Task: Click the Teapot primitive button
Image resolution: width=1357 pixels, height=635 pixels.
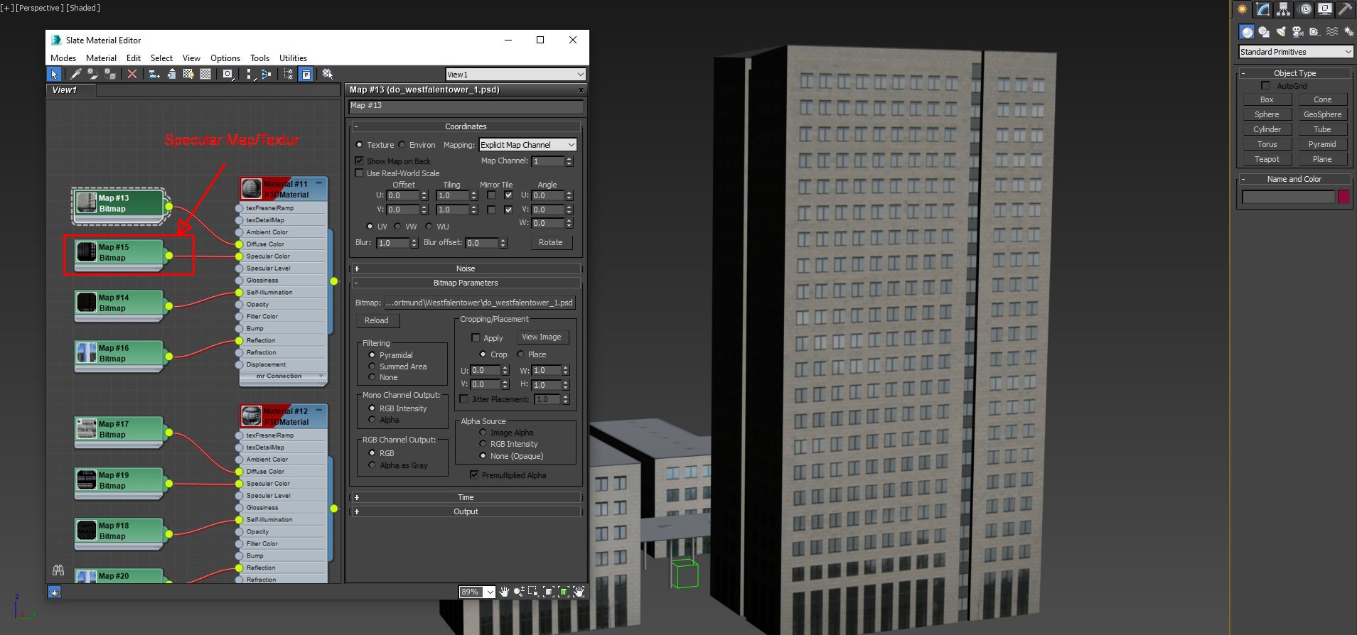Action: (1267, 159)
